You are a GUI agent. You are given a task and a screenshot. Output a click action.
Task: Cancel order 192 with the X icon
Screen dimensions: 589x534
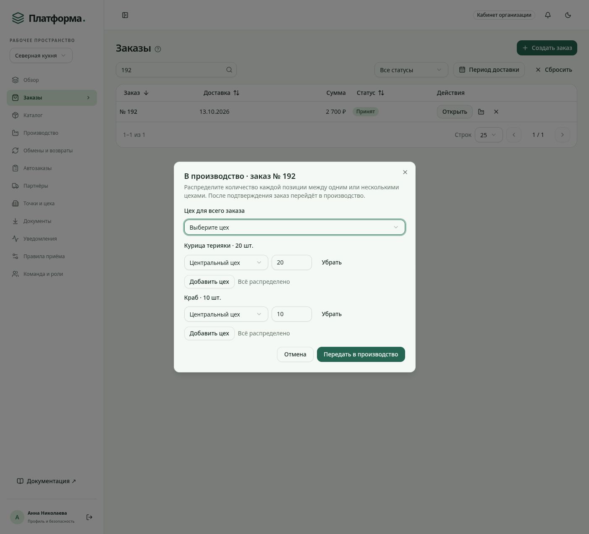point(496,112)
